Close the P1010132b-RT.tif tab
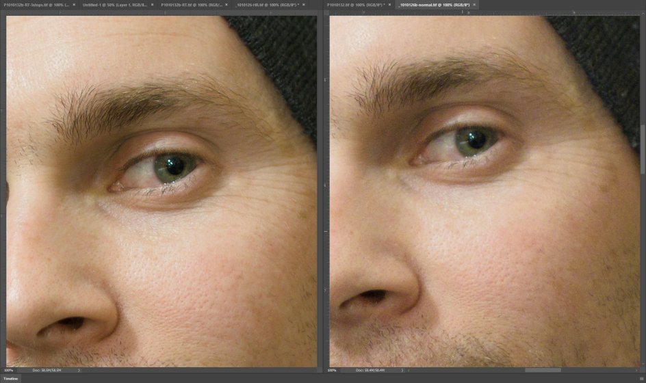The width and height of the screenshot is (646, 383). (227, 5)
